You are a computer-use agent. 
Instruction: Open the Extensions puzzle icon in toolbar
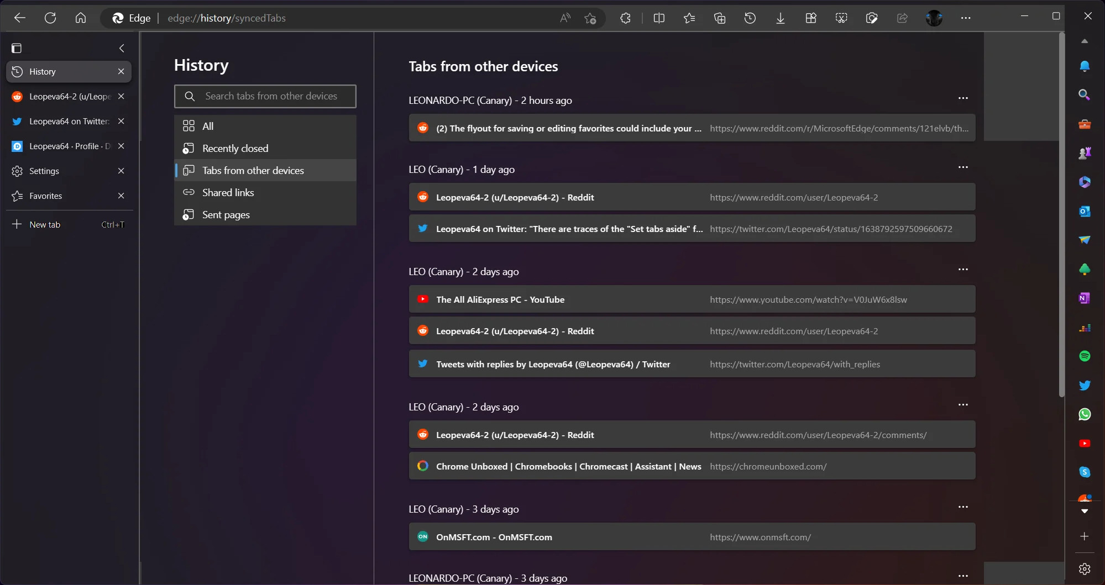625,18
